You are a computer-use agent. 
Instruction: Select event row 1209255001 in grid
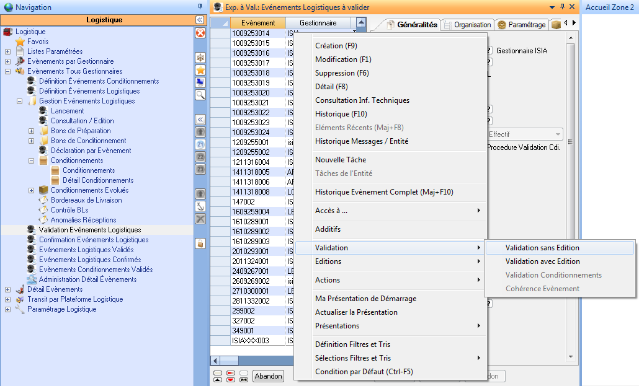click(x=250, y=142)
